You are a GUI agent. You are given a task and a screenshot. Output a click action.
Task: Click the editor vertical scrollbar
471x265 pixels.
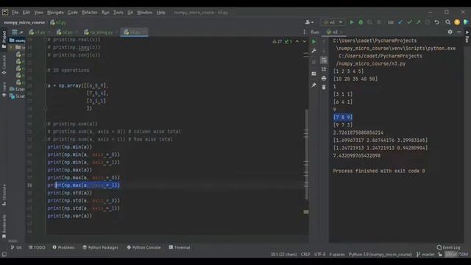pyautogui.click(x=306, y=155)
